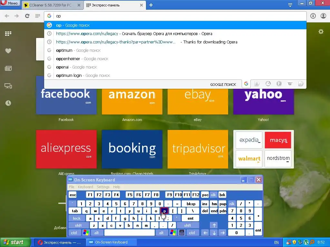Image resolution: width=330 pixels, height=247 pixels.
Task: Open the Windows start button
Action: 15,242
